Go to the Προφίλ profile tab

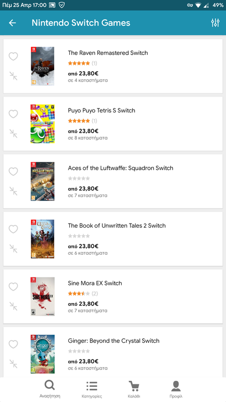[x=176, y=389]
